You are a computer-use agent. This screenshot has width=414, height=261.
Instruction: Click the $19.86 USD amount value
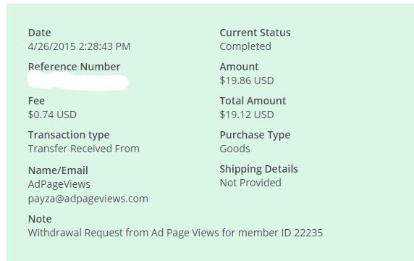(x=247, y=80)
